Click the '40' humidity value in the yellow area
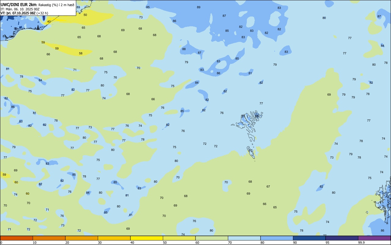391x245 pixels. coord(49,21)
